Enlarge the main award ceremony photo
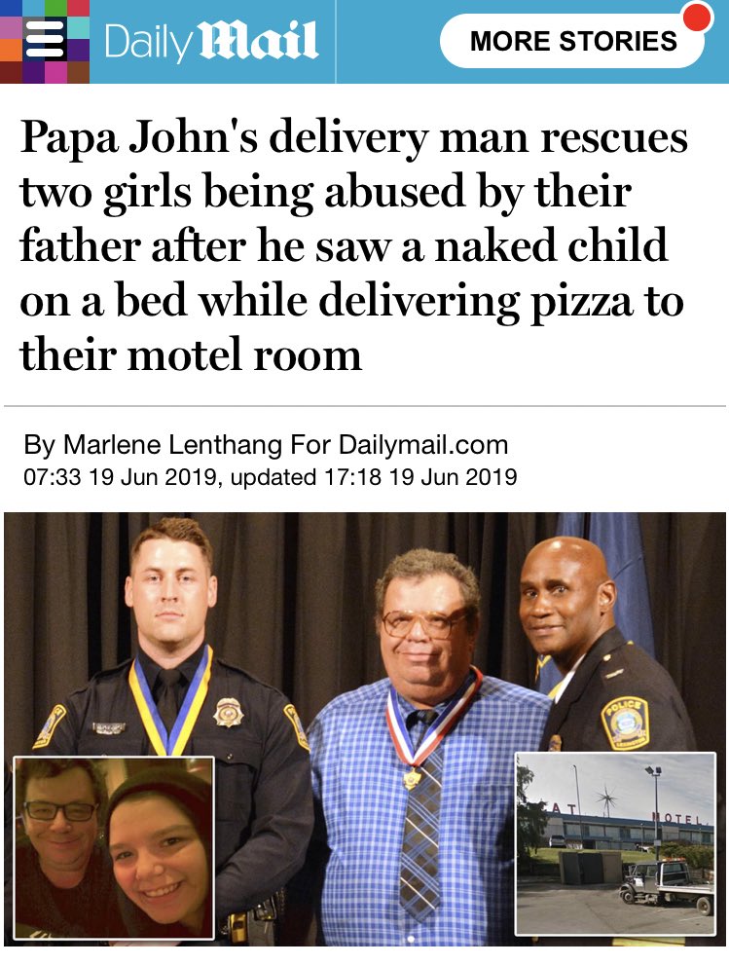729x965 pixels. (364, 729)
